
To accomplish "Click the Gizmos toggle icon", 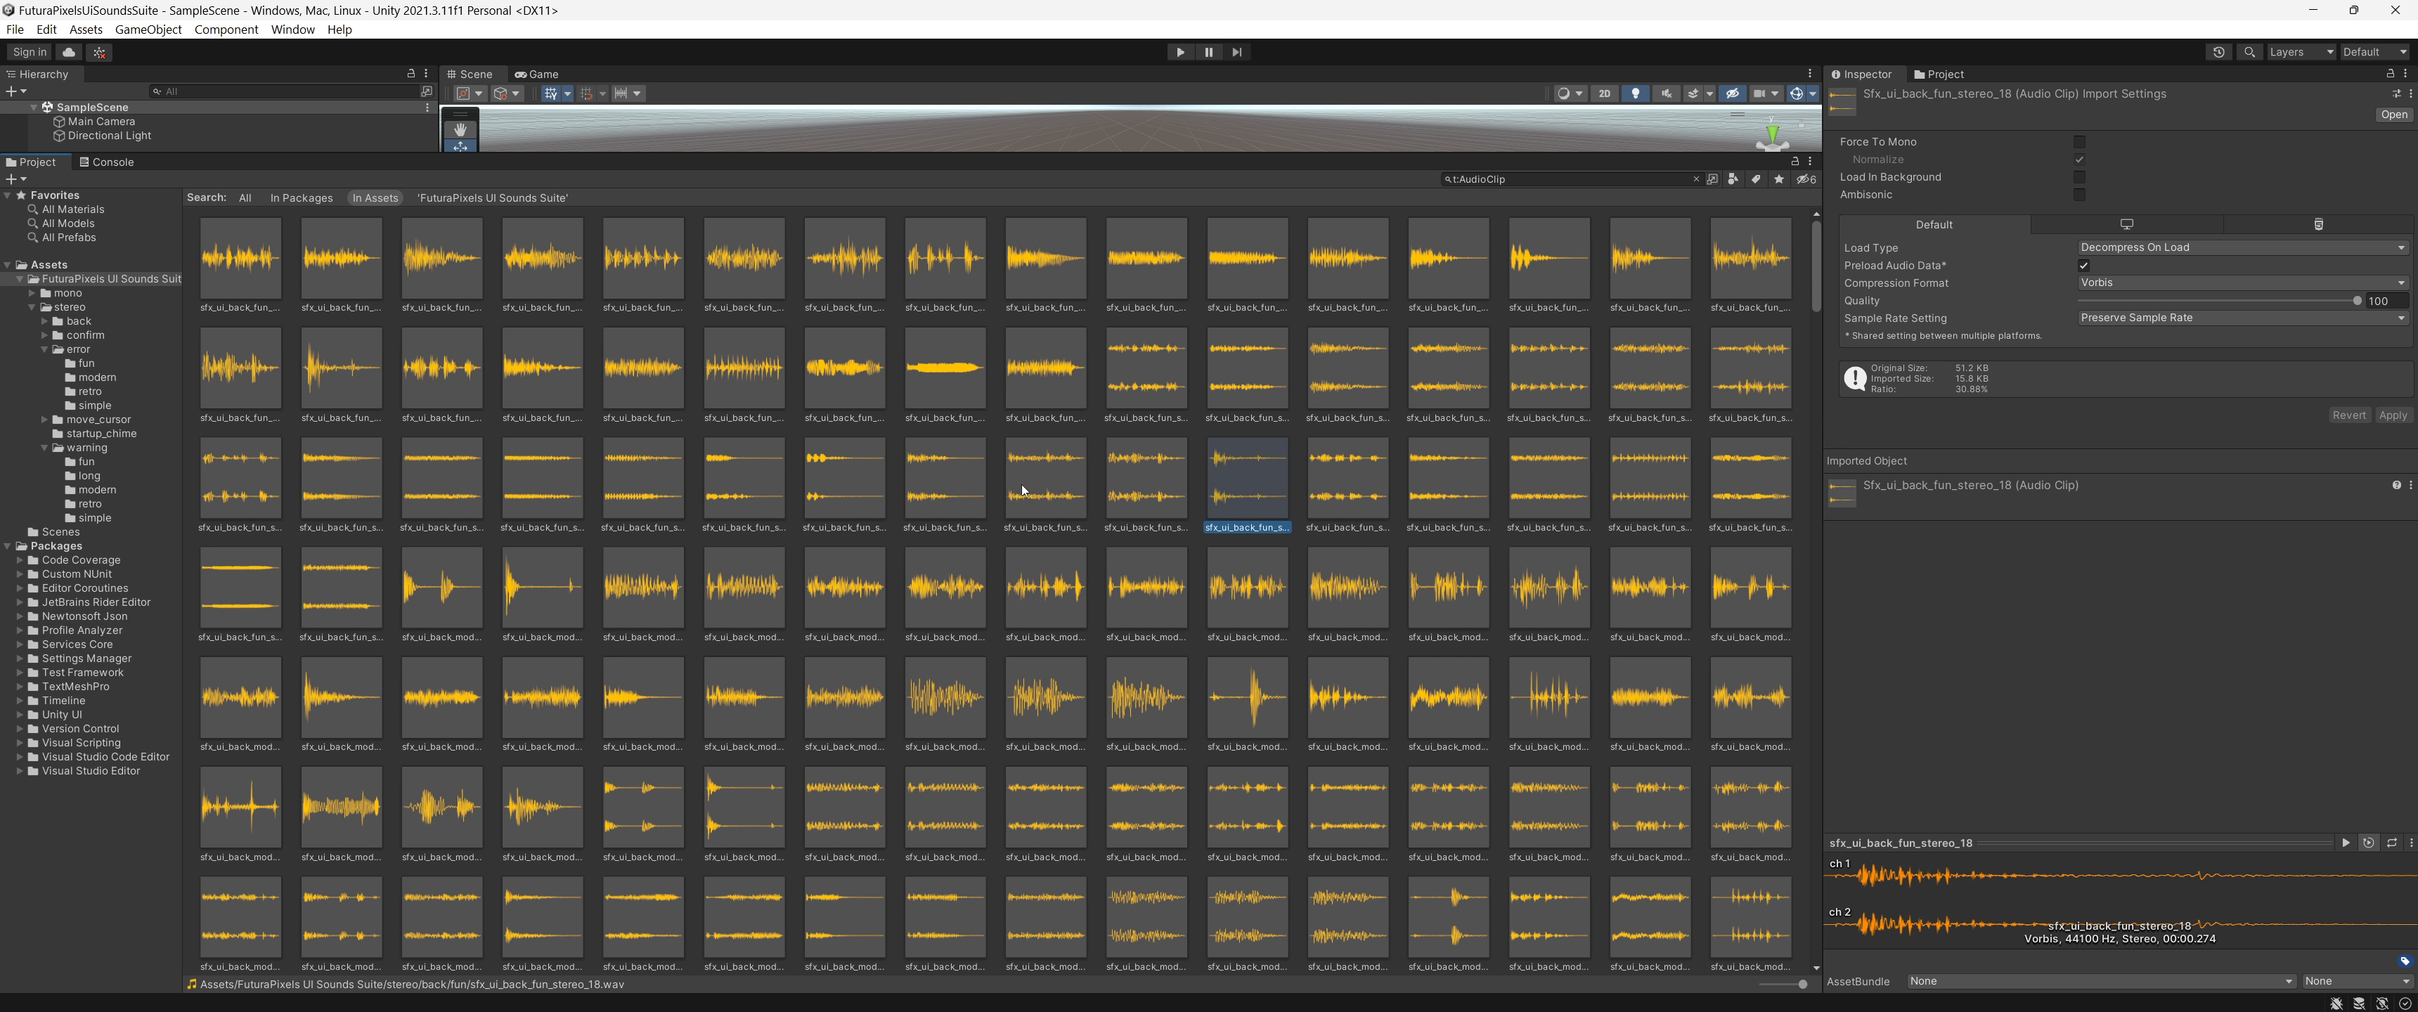I will (1796, 94).
